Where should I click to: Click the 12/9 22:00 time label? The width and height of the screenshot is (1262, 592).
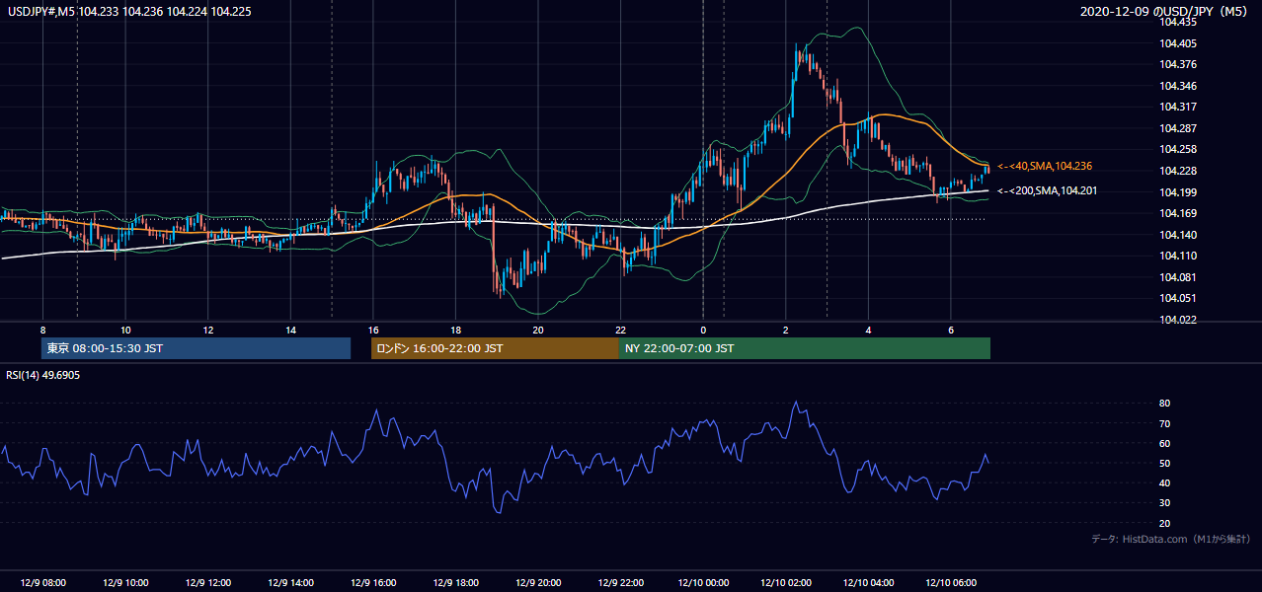(620, 582)
